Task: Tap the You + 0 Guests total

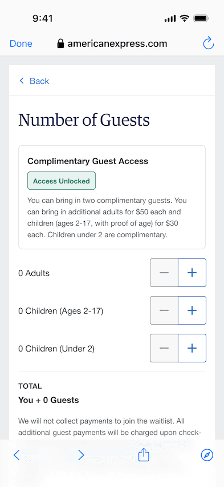Action: click(48, 400)
